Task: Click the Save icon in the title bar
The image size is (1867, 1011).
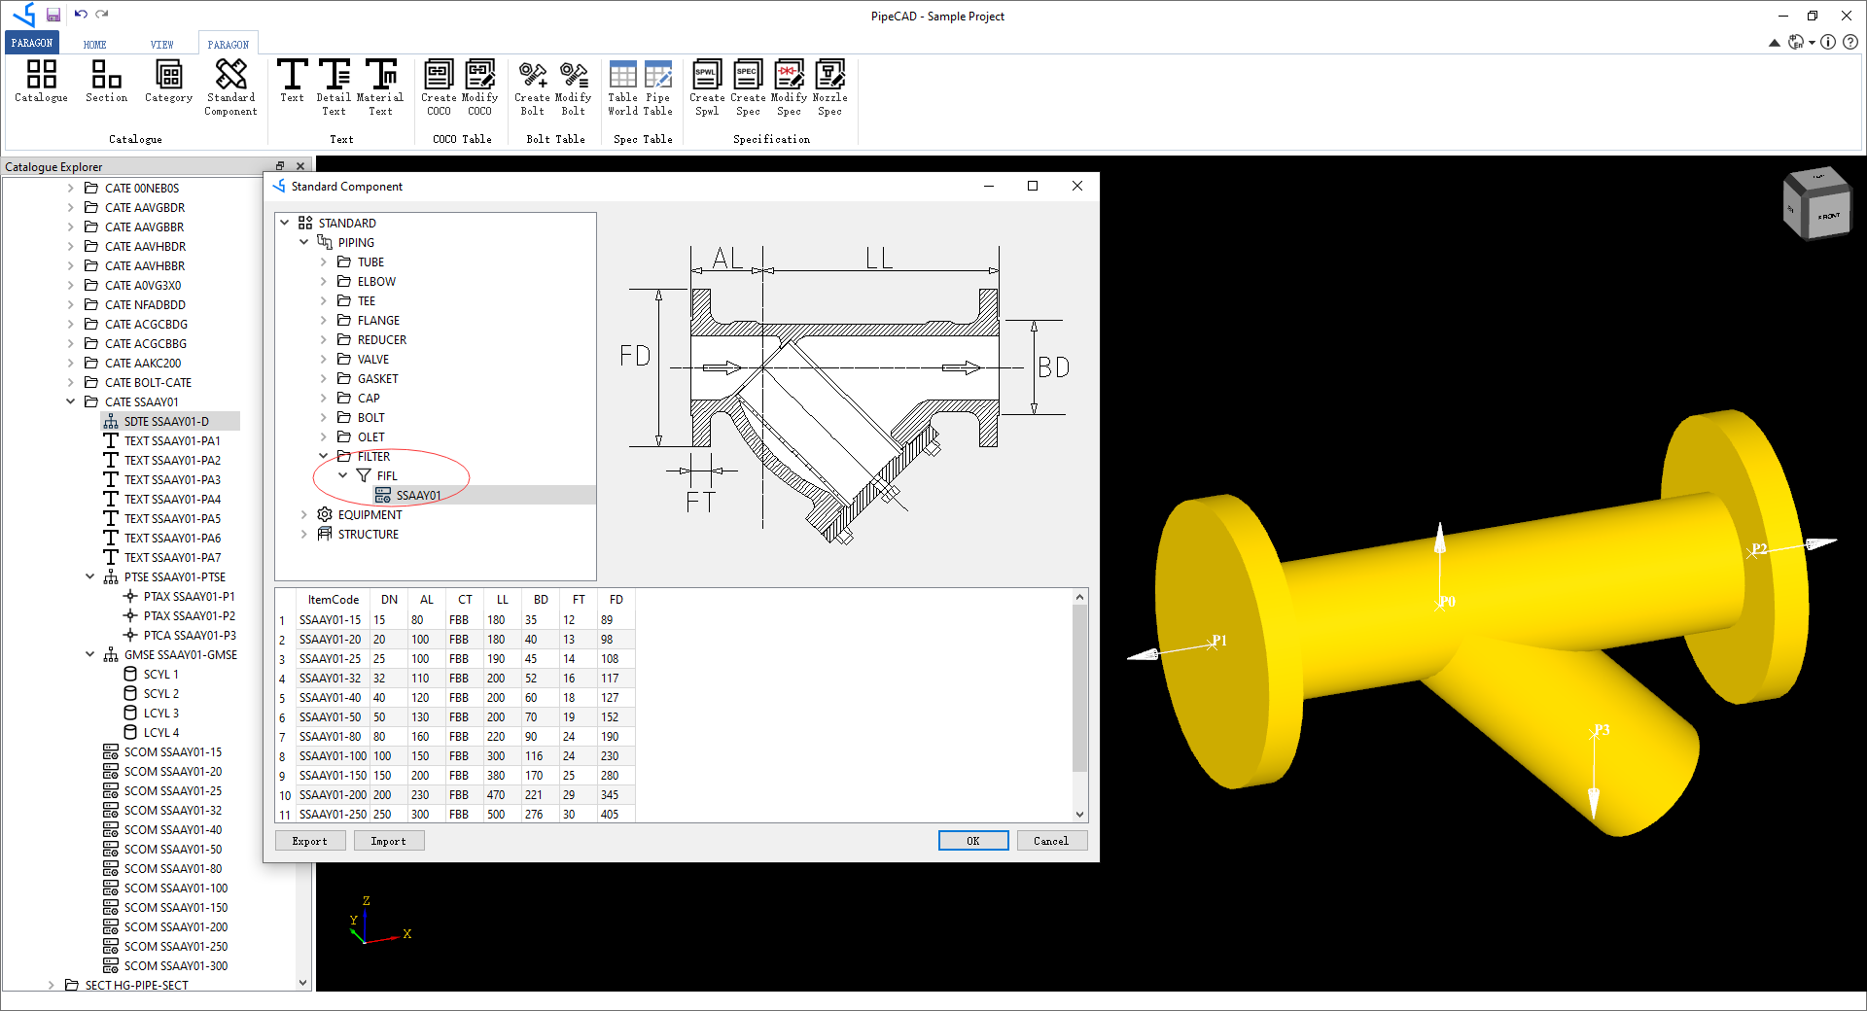Action: point(53,15)
